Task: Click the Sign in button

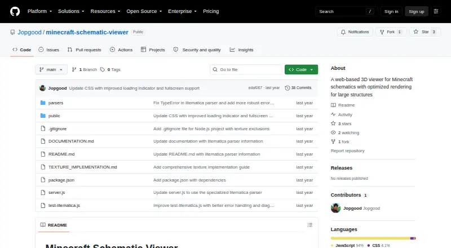Action: pos(391,11)
